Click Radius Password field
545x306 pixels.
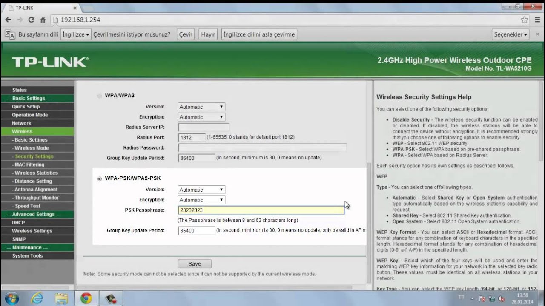[x=262, y=147]
